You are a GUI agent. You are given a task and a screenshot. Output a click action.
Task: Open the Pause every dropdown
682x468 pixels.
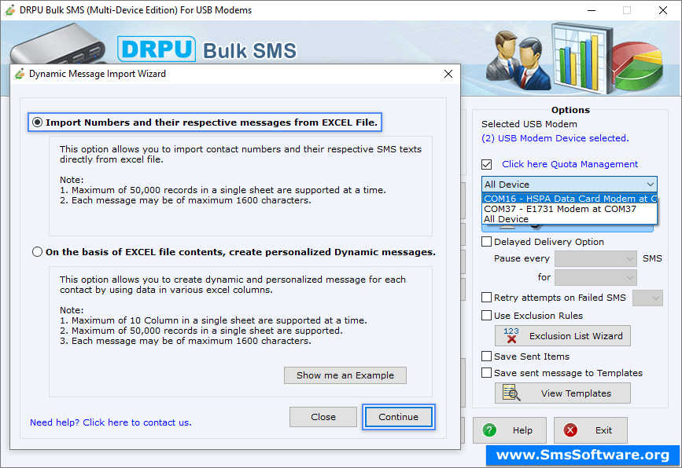(x=596, y=259)
